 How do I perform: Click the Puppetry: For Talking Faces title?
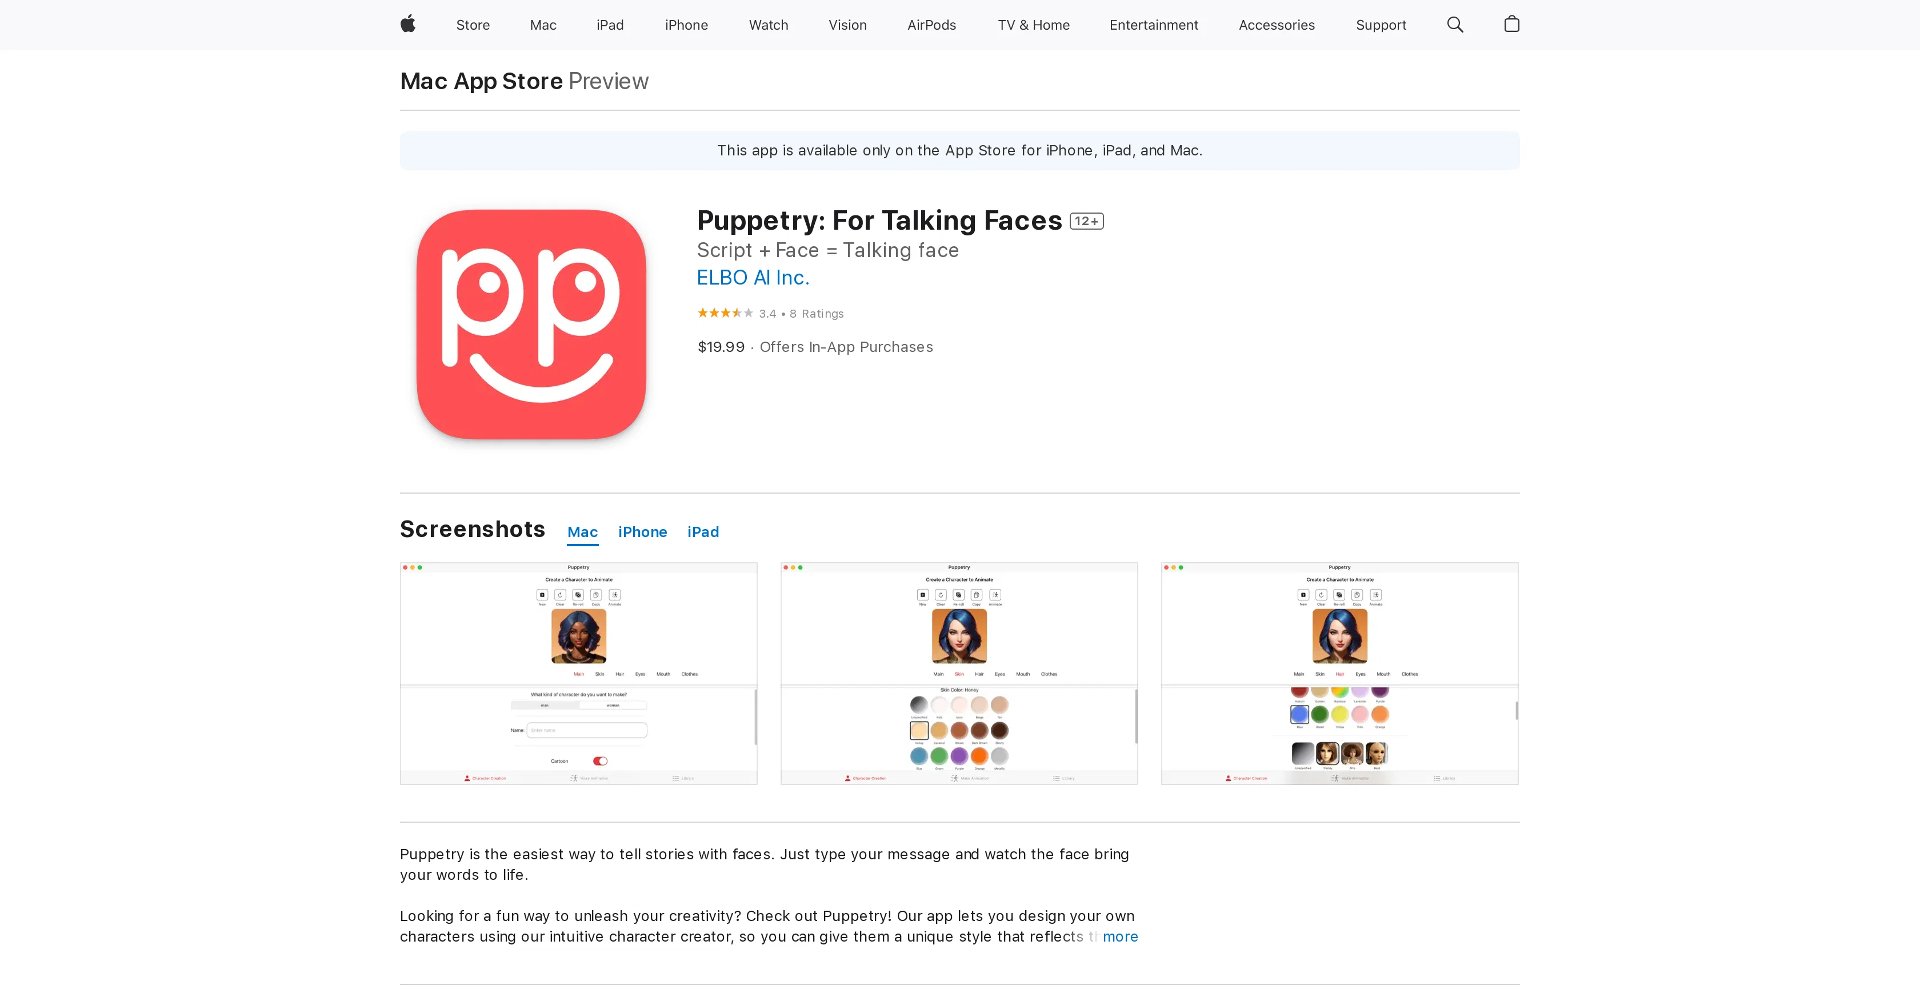pos(879,221)
